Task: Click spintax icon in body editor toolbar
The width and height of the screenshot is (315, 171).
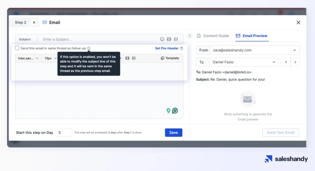Action: tap(134, 58)
